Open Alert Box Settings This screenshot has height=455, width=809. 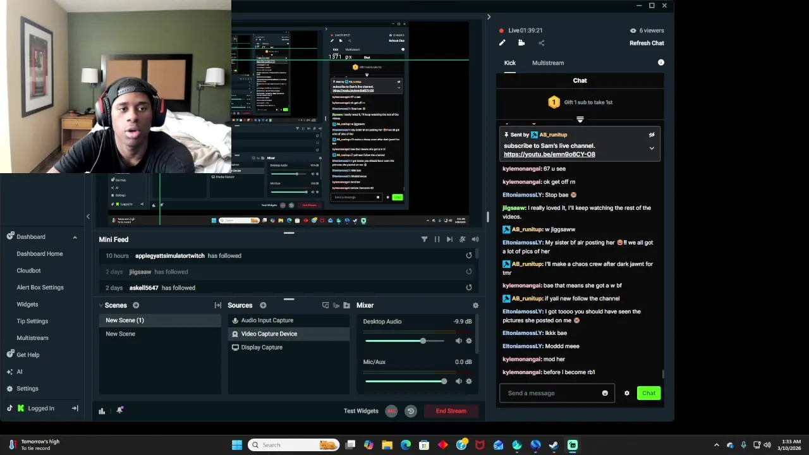click(x=40, y=288)
